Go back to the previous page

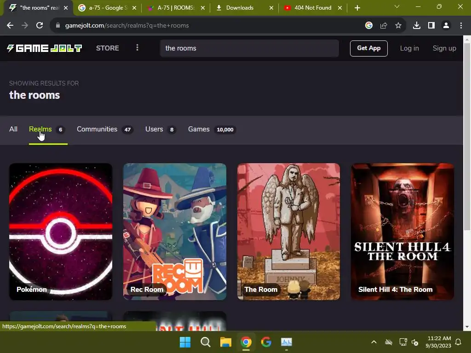tap(10, 26)
